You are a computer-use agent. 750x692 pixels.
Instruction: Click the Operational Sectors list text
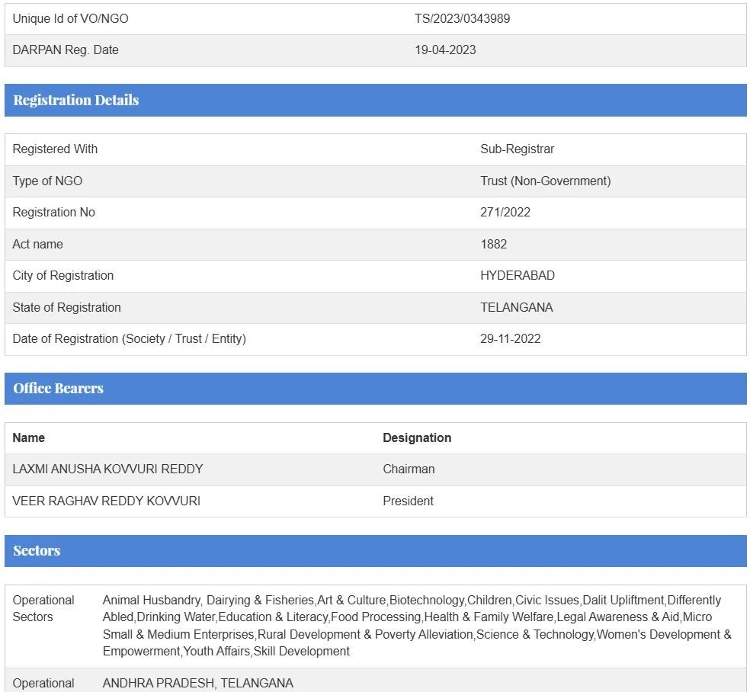(416, 625)
